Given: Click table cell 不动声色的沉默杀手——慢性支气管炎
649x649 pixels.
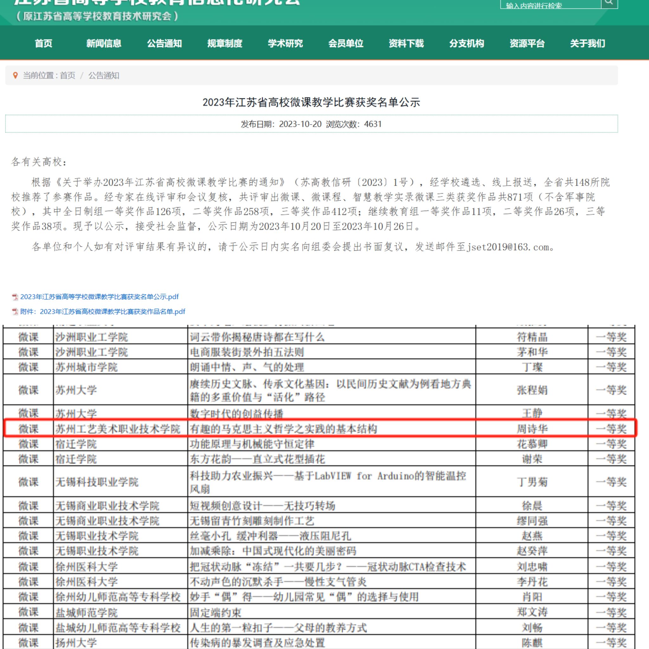Looking at the screenshot, I should pyautogui.click(x=331, y=582).
